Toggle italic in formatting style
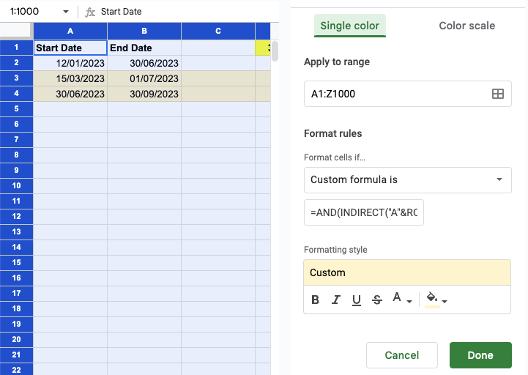This screenshot has height=375, width=528. 335,300
